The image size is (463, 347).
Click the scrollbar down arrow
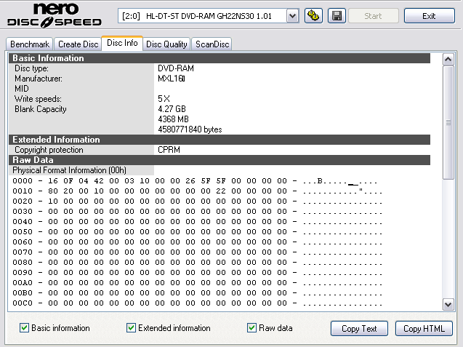point(448,305)
